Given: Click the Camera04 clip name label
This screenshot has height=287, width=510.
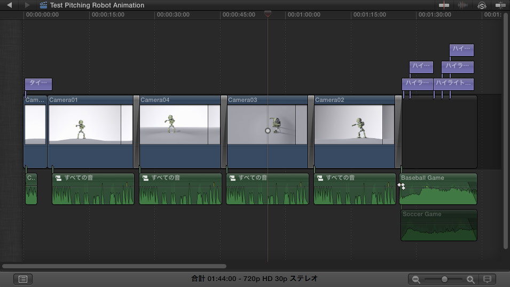Looking at the screenshot, I should tap(155, 100).
